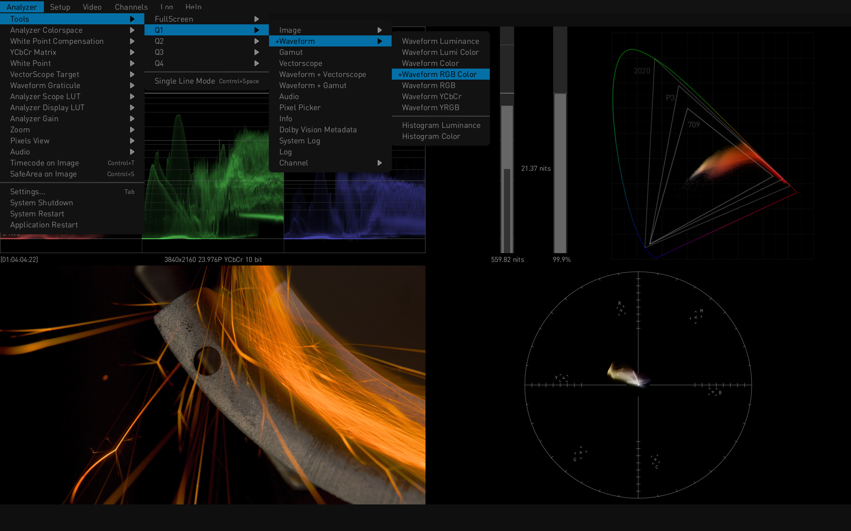Click Application Restart
The height and width of the screenshot is (531, 851).
click(x=44, y=225)
